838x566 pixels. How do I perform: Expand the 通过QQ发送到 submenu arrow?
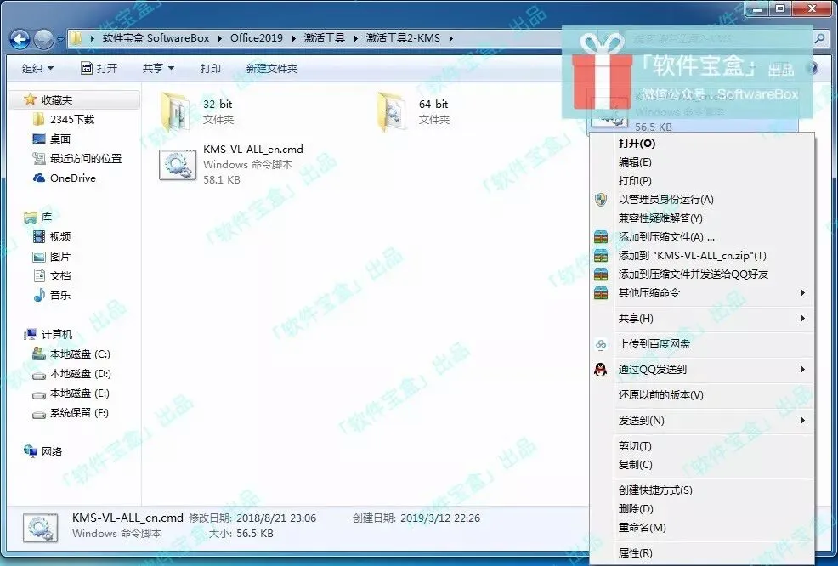(802, 370)
